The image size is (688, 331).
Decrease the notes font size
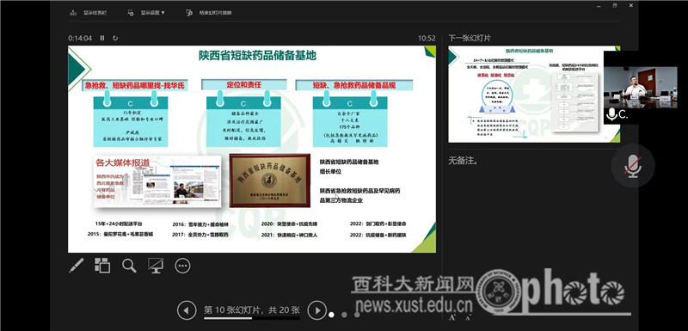point(468,316)
